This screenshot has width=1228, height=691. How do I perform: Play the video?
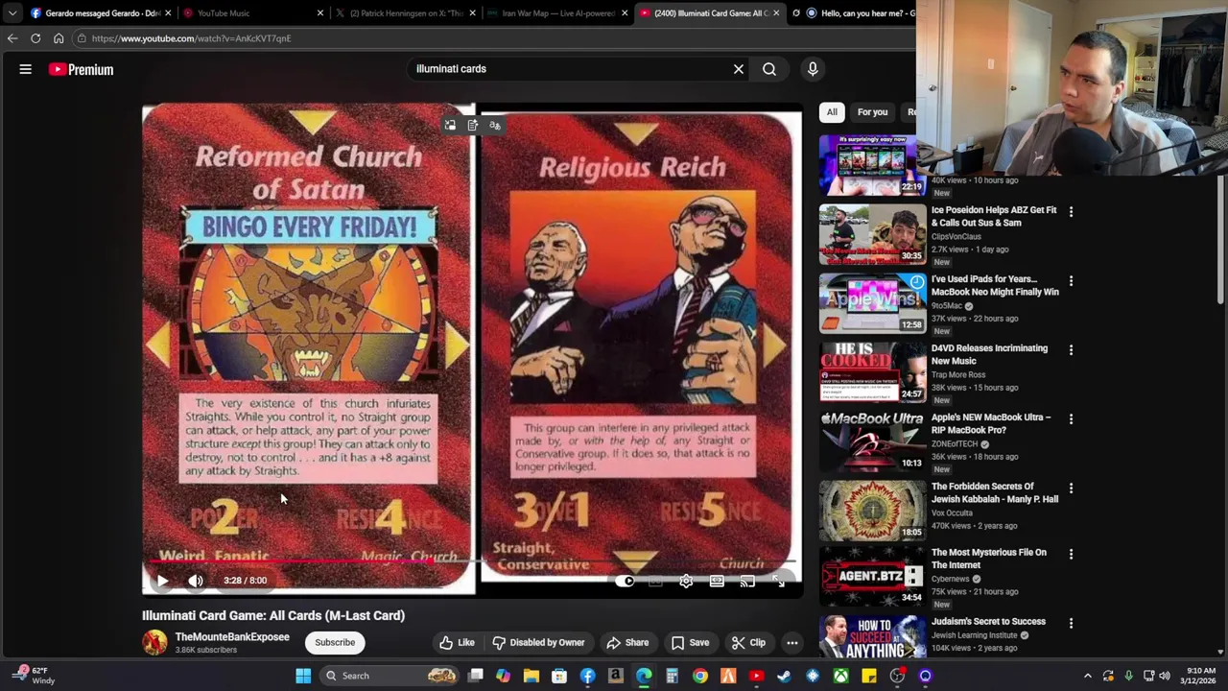tap(162, 581)
